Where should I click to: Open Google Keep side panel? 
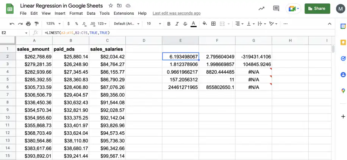pos(343,42)
